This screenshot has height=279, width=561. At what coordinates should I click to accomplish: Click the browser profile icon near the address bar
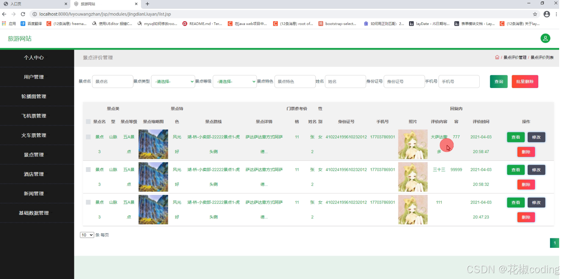(x=547, y=14)
